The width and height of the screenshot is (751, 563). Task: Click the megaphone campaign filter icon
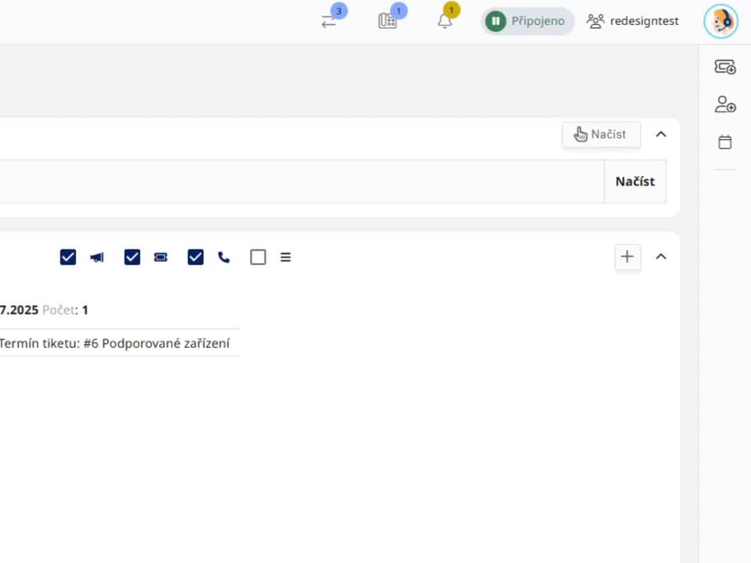(97, 257)
